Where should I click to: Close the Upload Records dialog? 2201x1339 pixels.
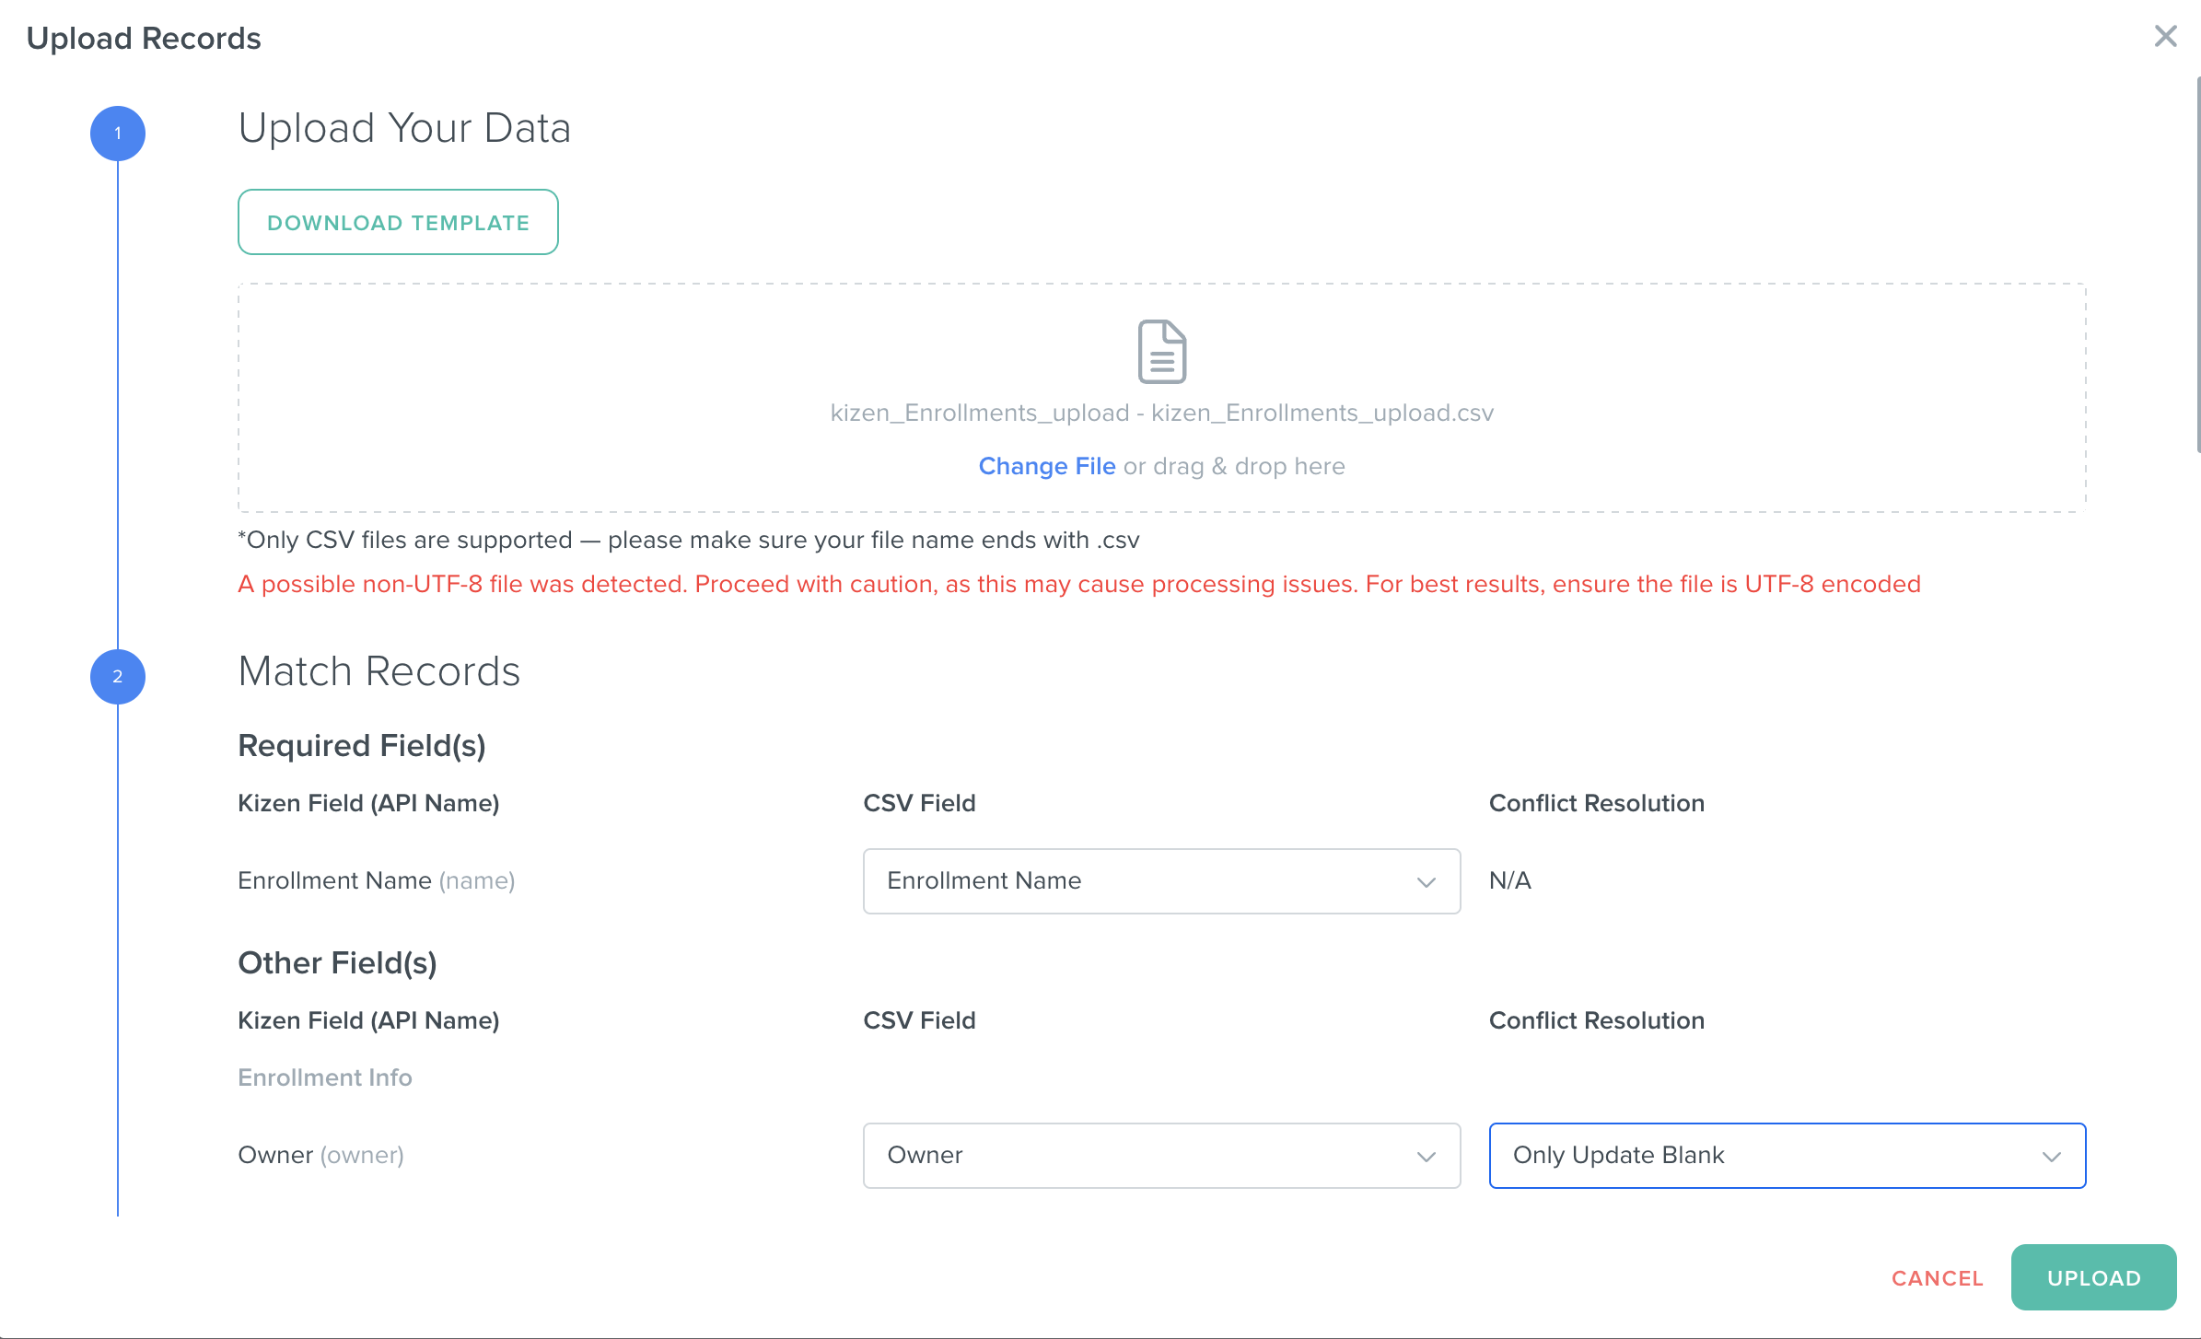(x=2165, y=37)
